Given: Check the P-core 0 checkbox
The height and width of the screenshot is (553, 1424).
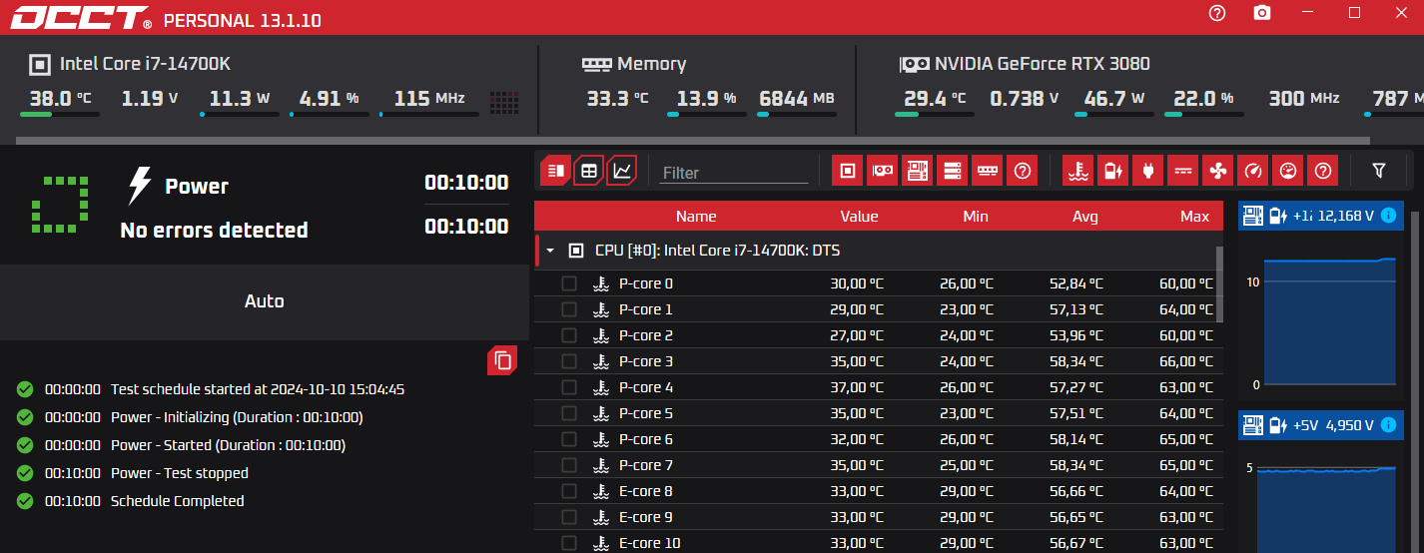Looking at the screenshot, I should tap(569, 283).
